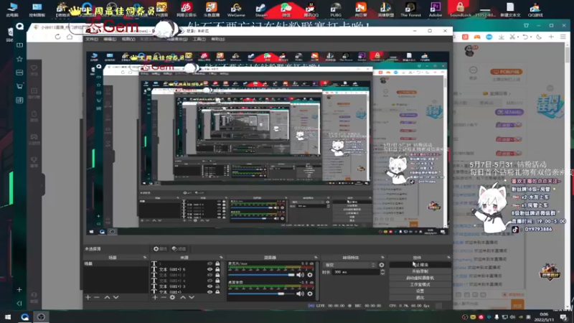Launch Steam from the desktop
The height and width of the screenshot is (323, 574).
coord(261,9)
